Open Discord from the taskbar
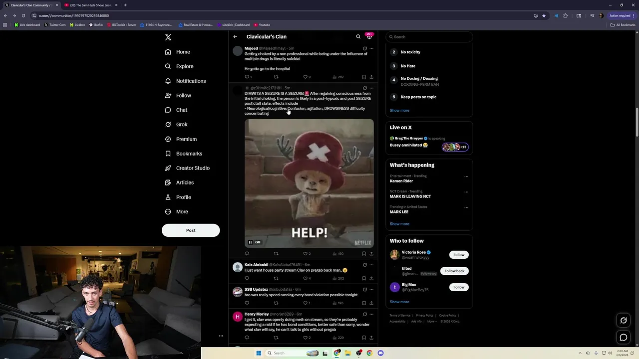 380,353
